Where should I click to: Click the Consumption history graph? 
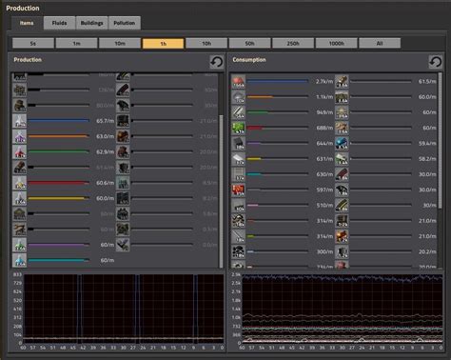tap(343, 309)
